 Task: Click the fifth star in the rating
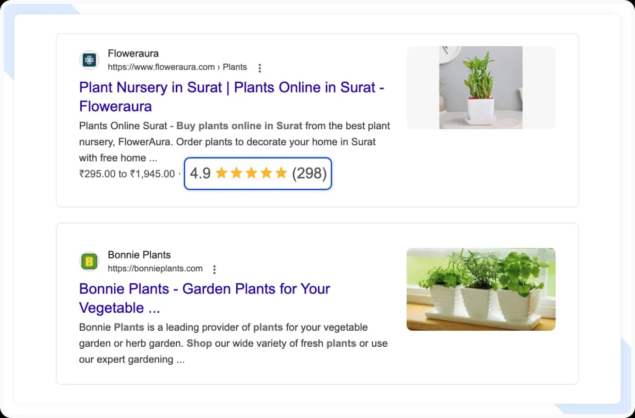tap(283, 173)
